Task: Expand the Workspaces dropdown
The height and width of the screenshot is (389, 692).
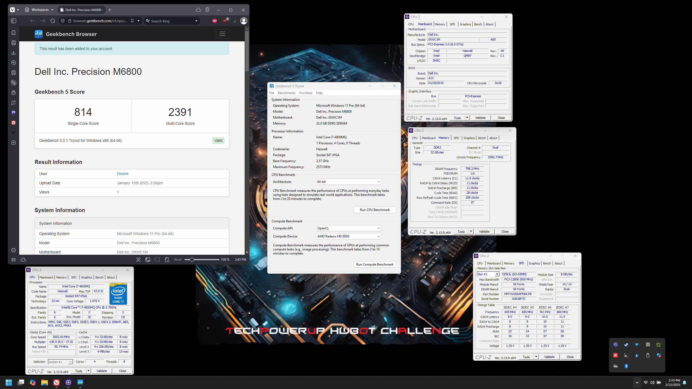Action: (39, 10)
